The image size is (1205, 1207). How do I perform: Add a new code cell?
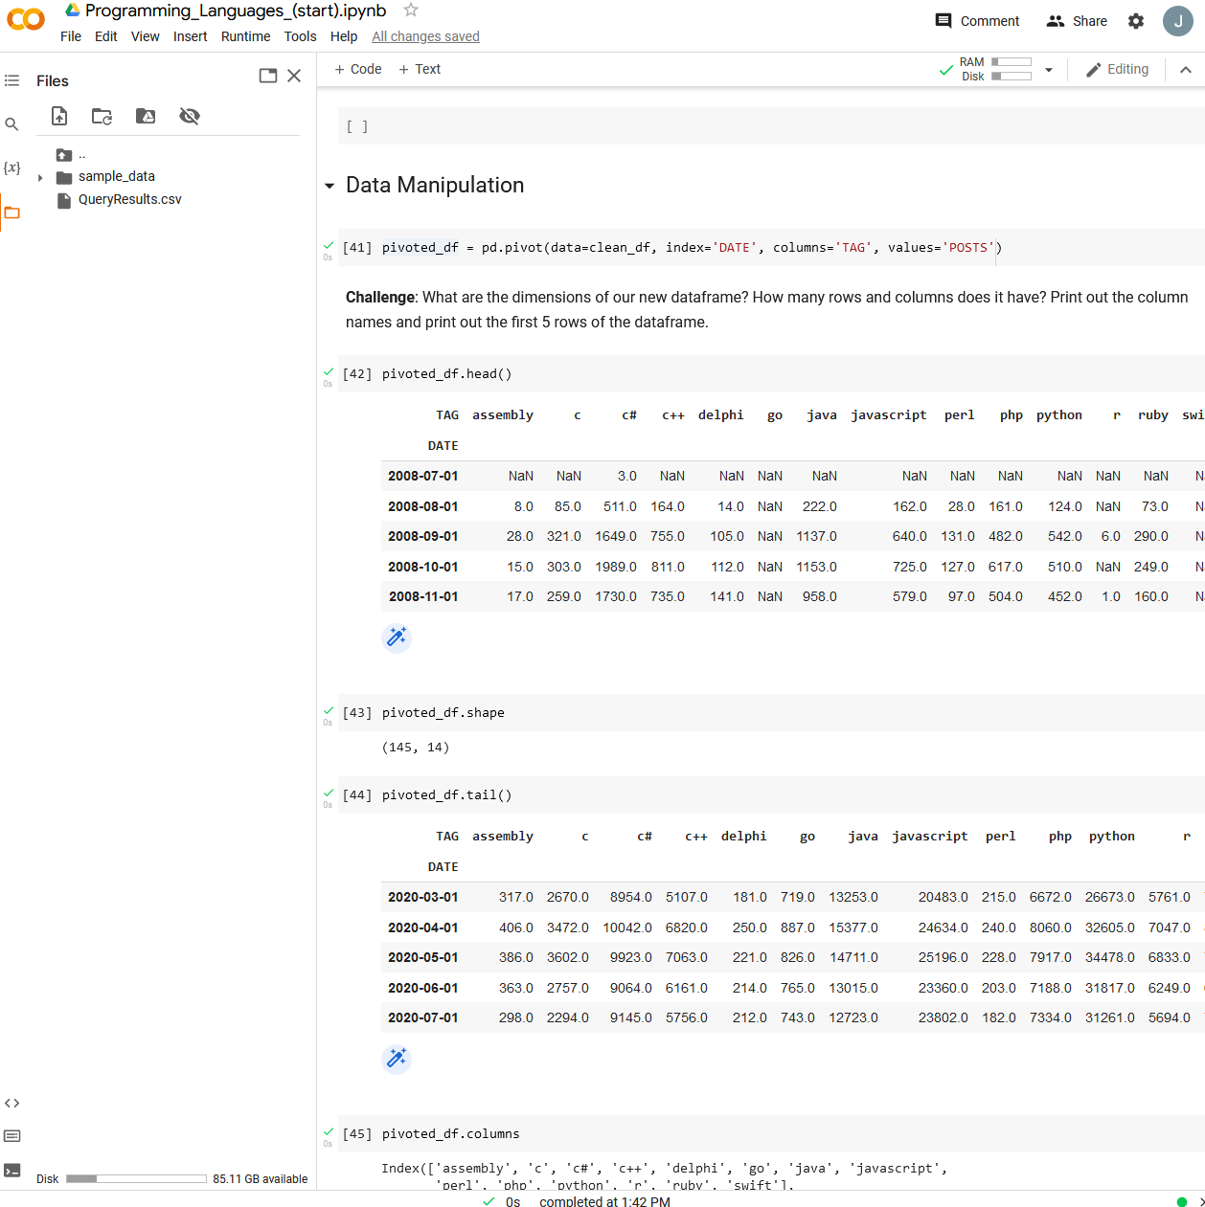[x=356, y=69]
